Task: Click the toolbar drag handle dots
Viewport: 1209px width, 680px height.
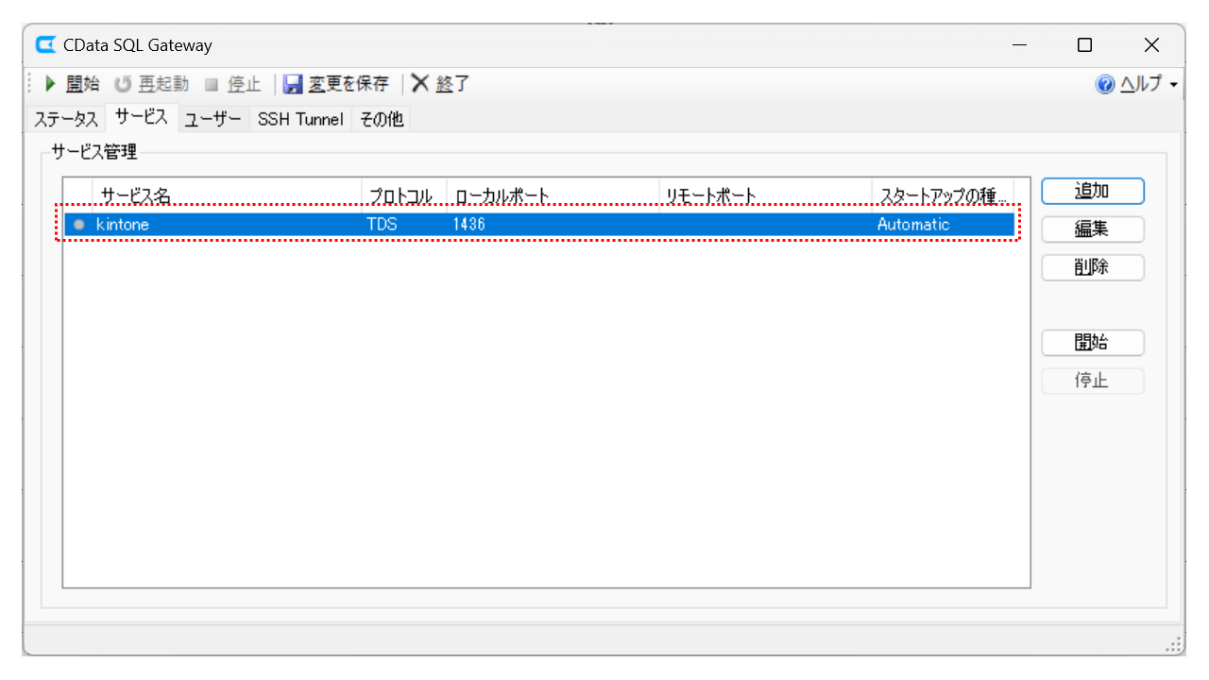Action: pyautogui.click(x=31, y=84)
